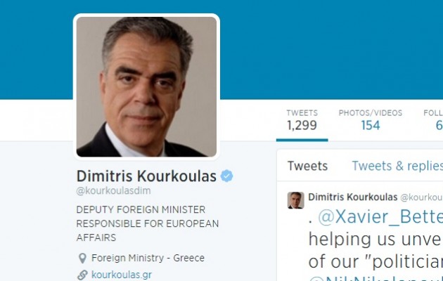The image size is (443, 281).
Task: Click the Deputy Foreign Minister bio text
Action: click(x=148, y=223)
